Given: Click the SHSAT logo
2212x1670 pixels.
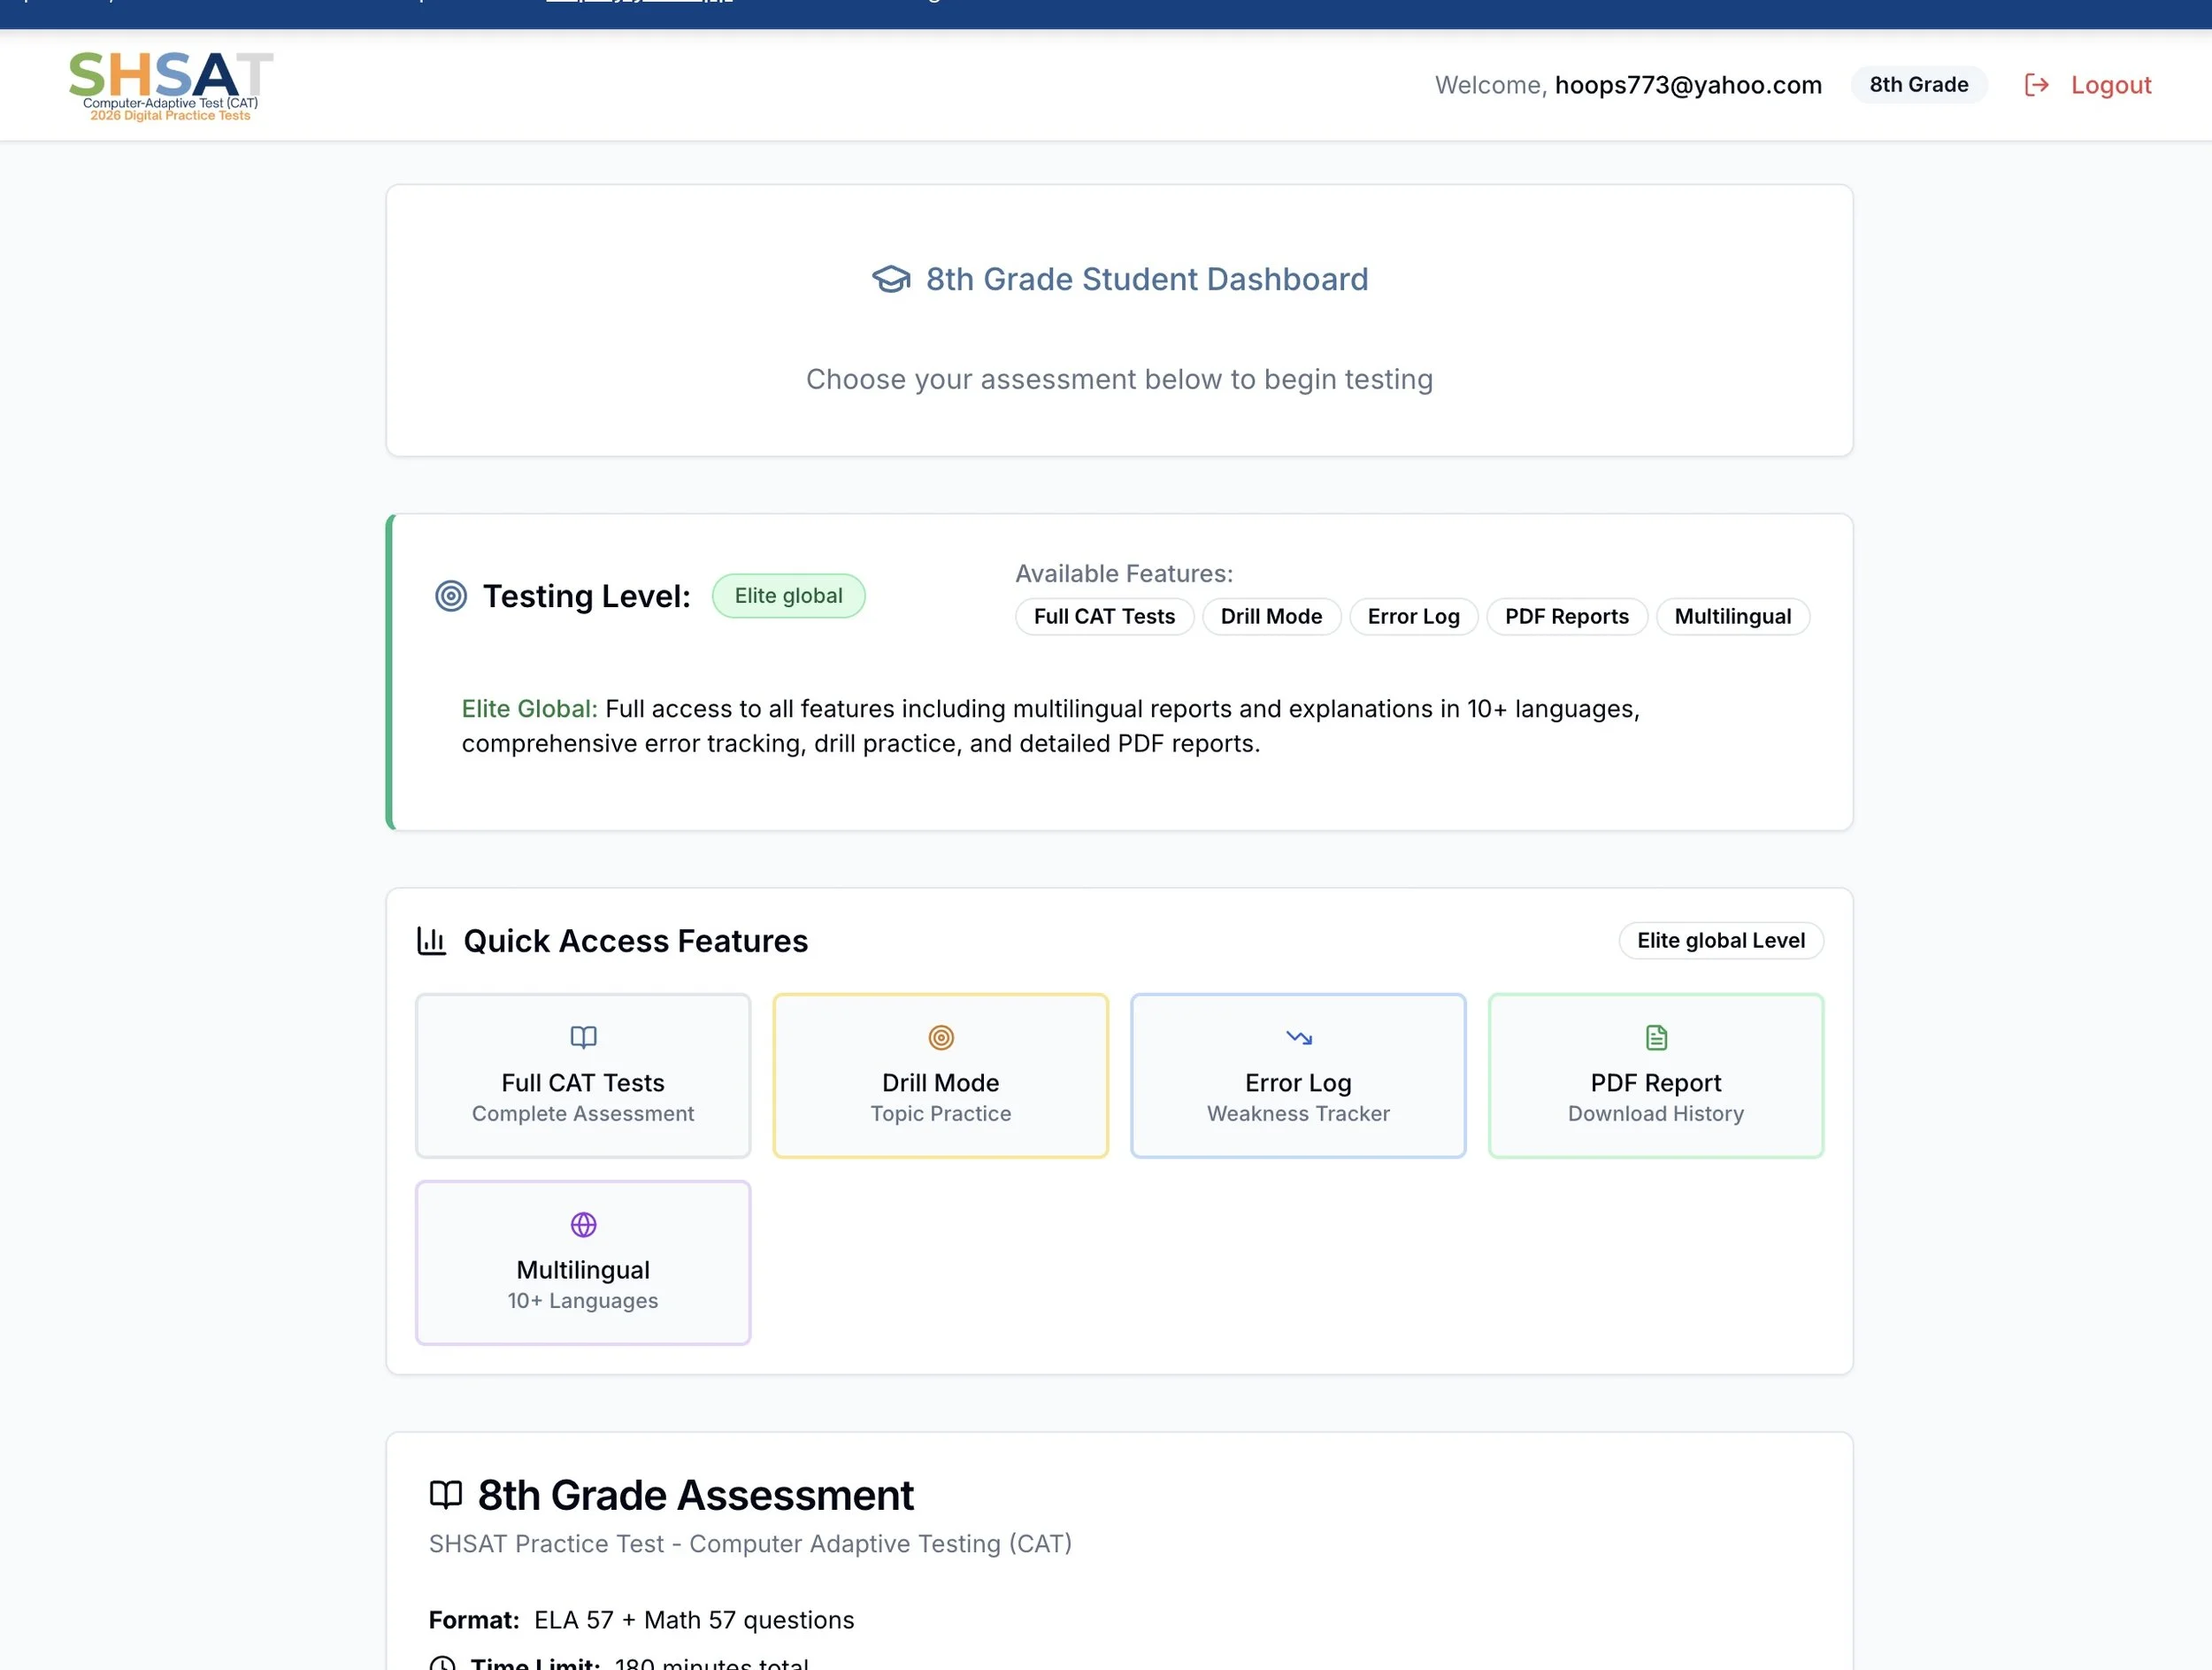Looking at the screenshot, I should point(170,86).
